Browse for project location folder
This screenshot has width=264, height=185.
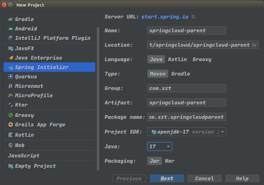pos(255,45)
